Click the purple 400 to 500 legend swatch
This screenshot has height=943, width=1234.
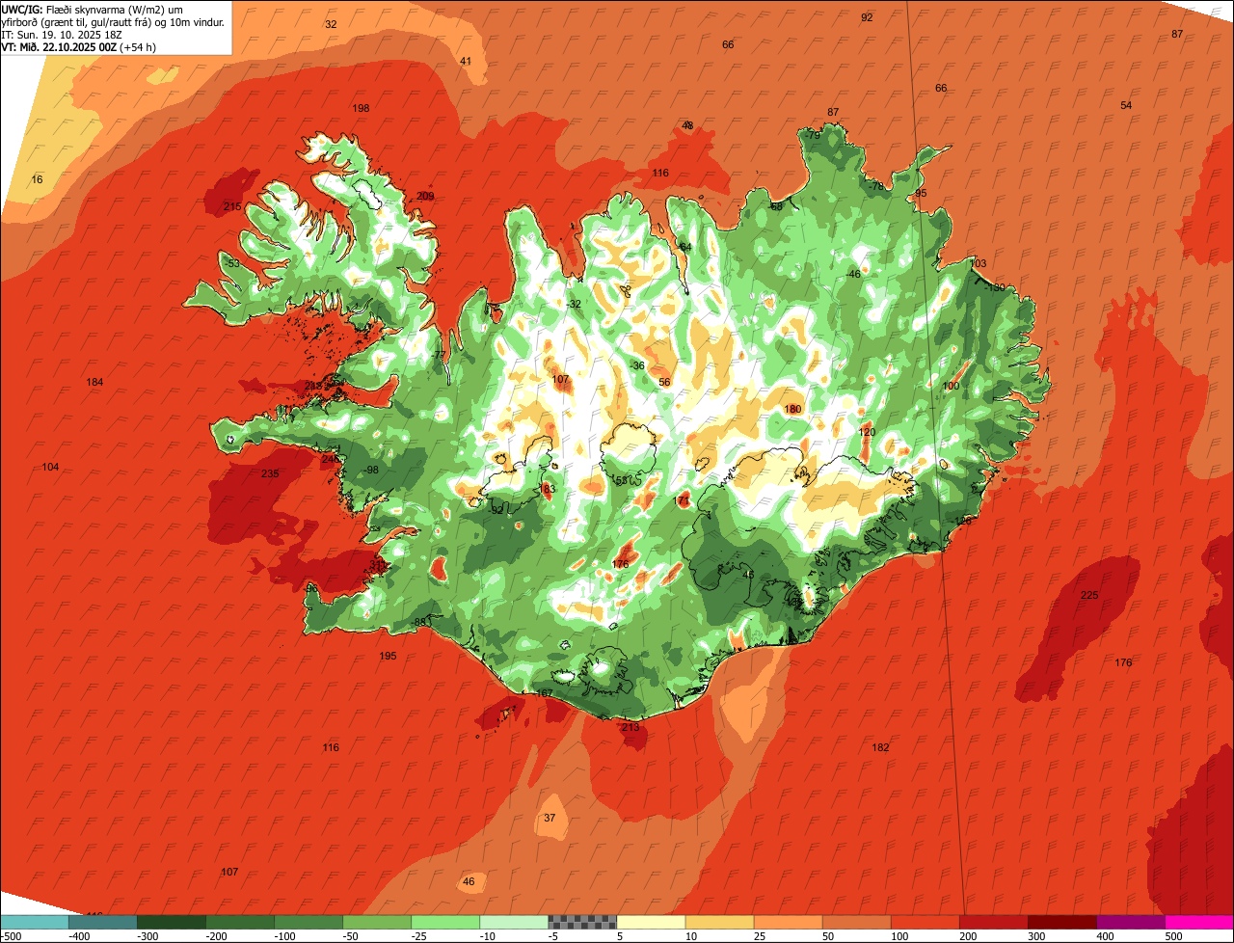point(1129,922)
